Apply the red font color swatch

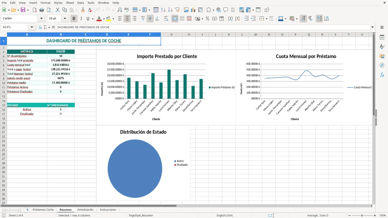coord(99,19)
